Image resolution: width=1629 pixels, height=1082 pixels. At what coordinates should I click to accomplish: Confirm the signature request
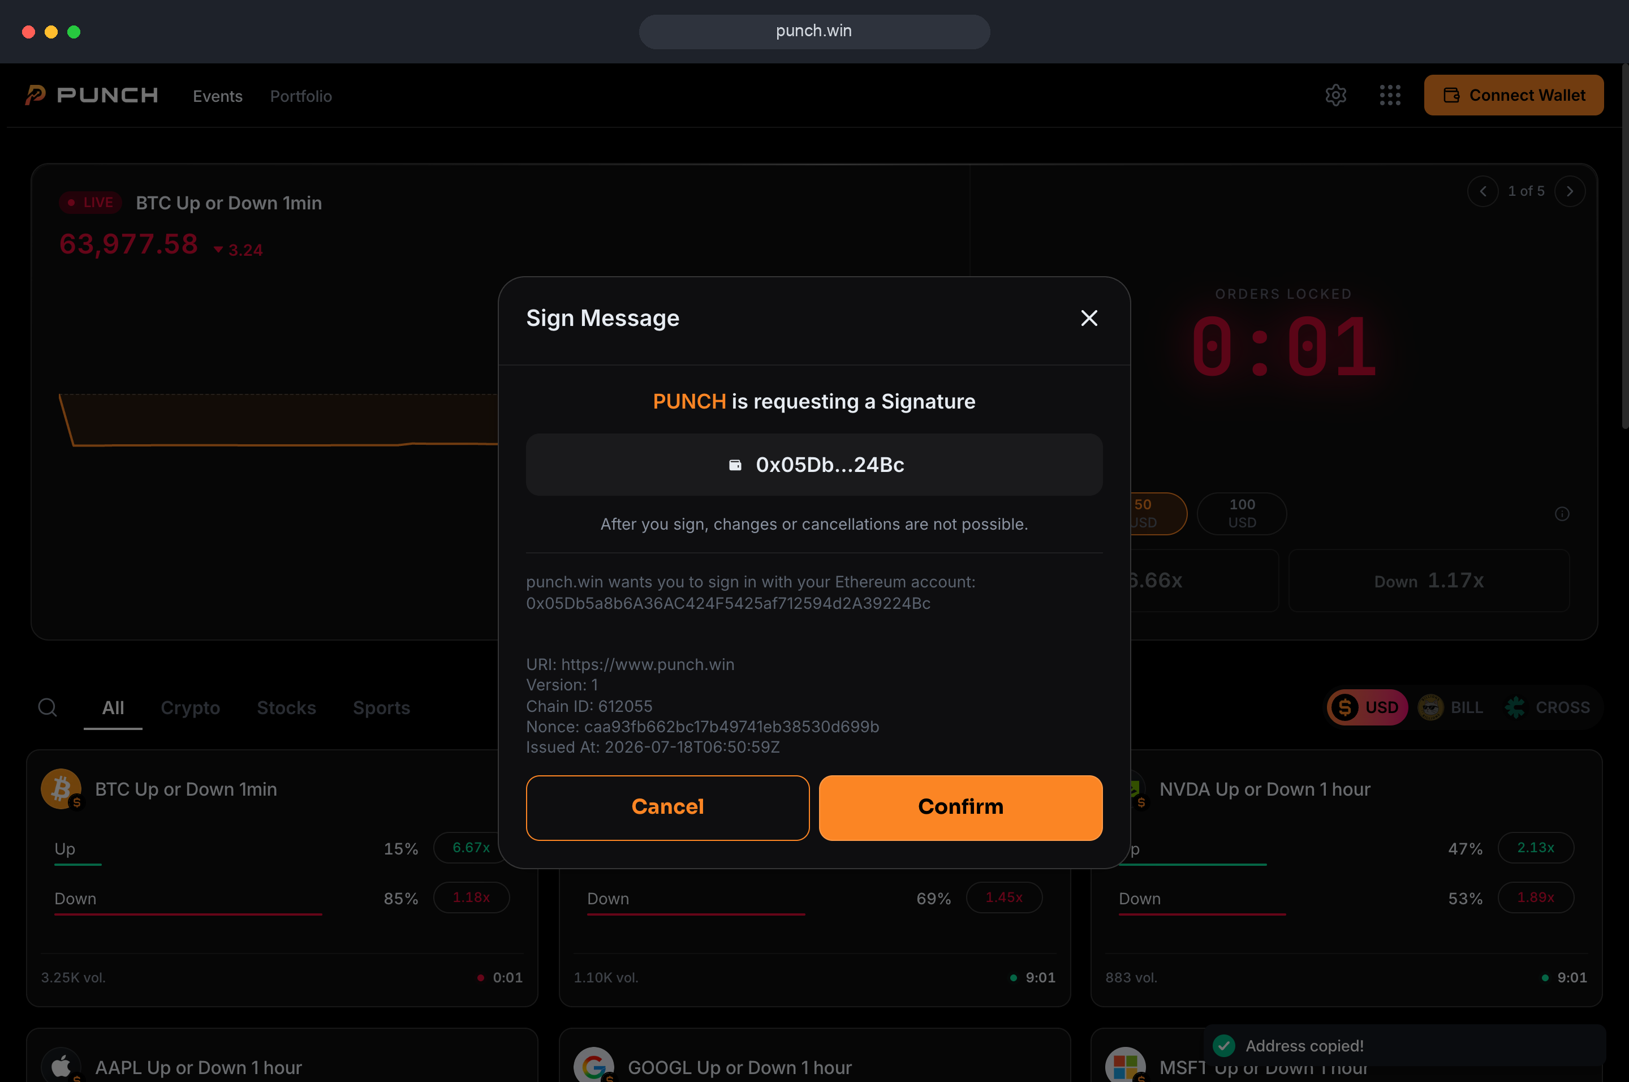[960, 808]
